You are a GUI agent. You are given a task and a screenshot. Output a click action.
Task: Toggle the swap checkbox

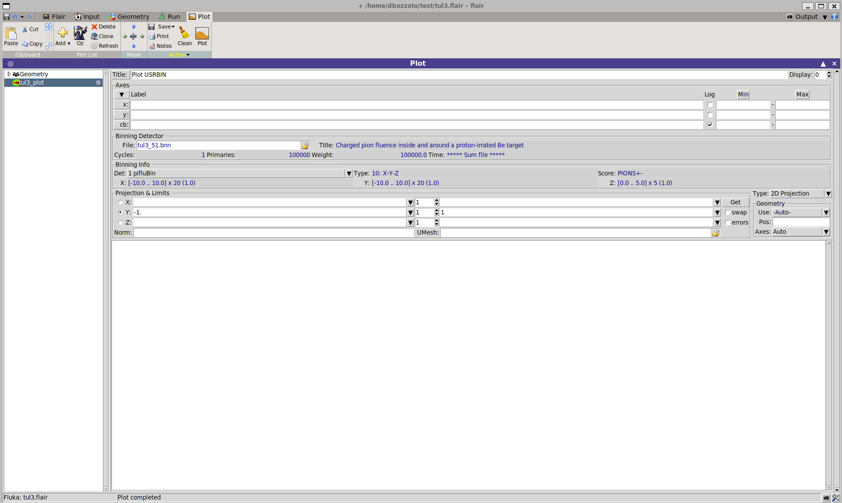pyautogui.click(x=727, y=213)
